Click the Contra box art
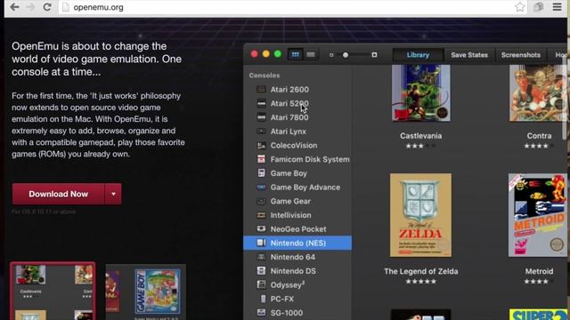This screenshot has height=320, width=570. click(x=538, y=92)
